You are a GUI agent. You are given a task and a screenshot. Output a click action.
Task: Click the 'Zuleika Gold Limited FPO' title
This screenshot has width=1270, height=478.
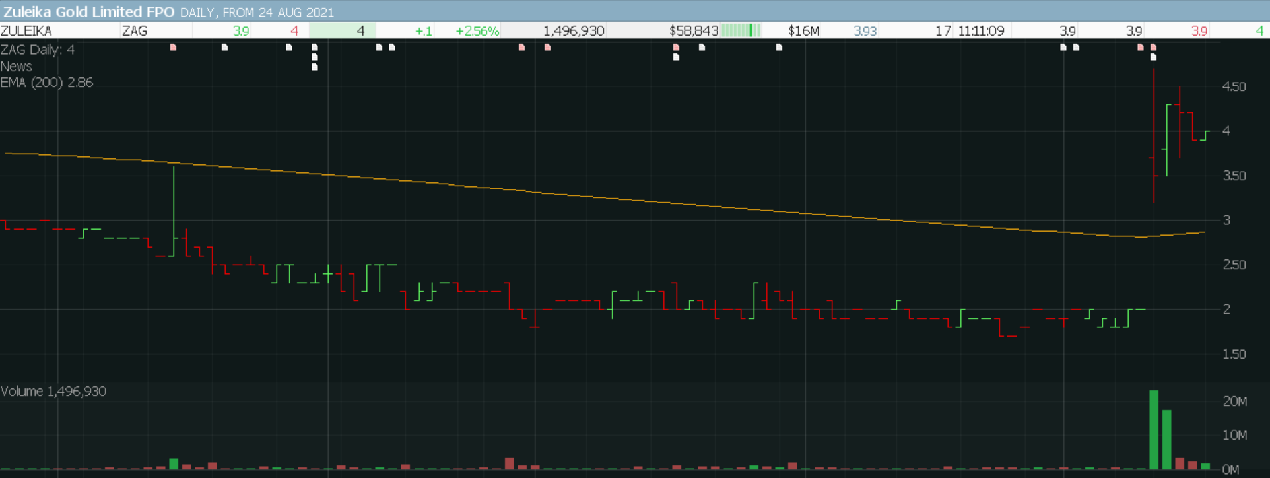[89, 11]
